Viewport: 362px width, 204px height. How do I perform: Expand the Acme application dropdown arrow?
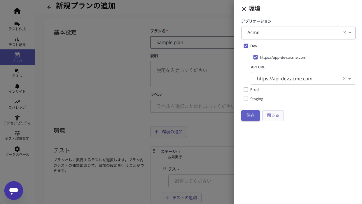350,33
